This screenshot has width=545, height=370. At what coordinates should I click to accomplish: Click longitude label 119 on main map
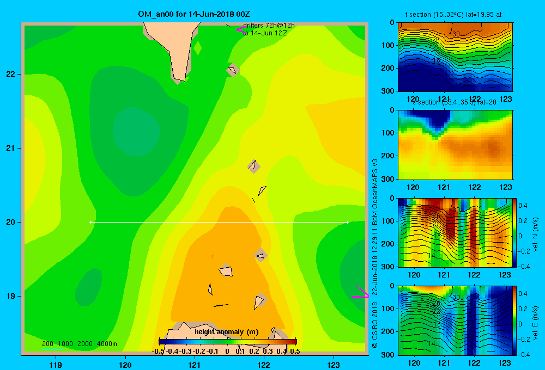(56, 365)
